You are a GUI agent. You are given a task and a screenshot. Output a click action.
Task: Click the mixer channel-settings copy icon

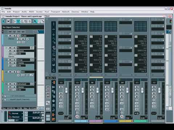click(48, 103)
